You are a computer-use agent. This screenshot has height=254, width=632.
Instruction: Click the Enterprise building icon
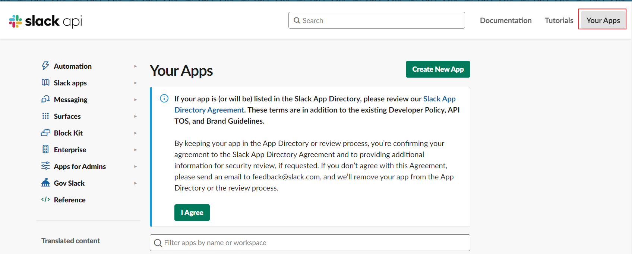point(45,149)
